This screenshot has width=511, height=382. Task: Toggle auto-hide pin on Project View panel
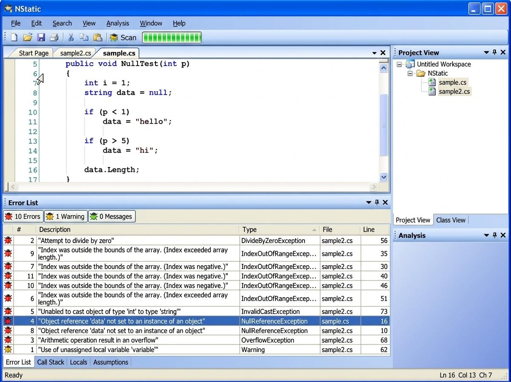[x=494, y=52]
